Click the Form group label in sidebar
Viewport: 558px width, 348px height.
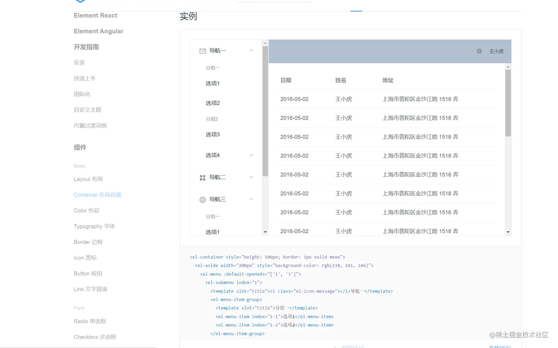pos(79,308)
